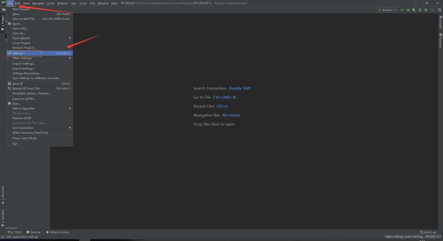Click the profile run icon in toolbar
The width and height of the screenshot is (443, 241).
[420, 10]
